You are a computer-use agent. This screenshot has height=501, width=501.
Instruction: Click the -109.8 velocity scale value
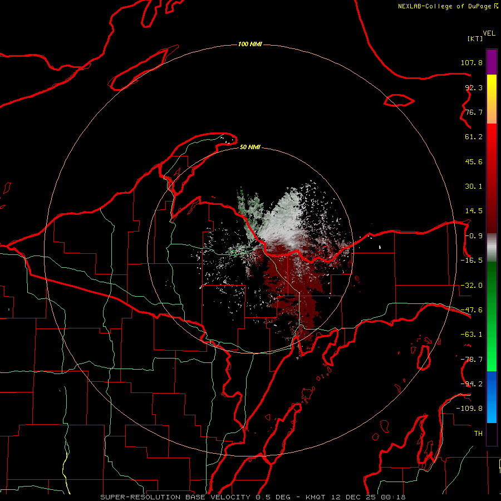tap(469, 409)
